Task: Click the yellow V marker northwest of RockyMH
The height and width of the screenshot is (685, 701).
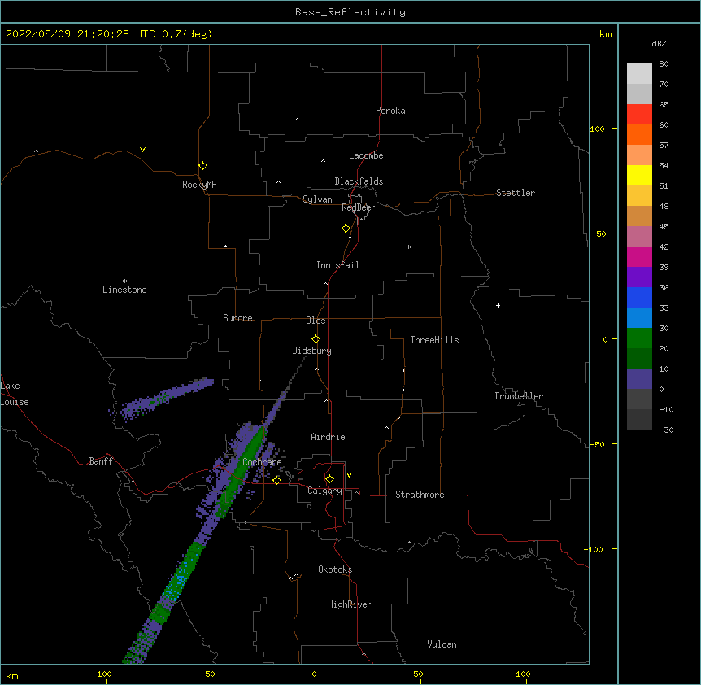Action: click(x=142, y=150)
